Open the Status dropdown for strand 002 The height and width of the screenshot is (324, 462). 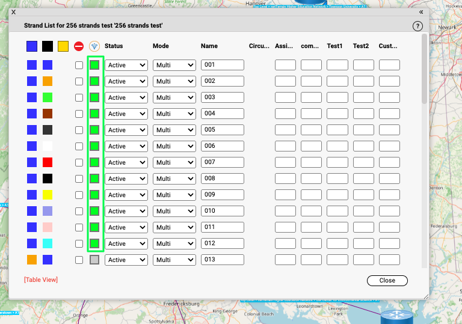pyautogui.click(x=126, y=81)
